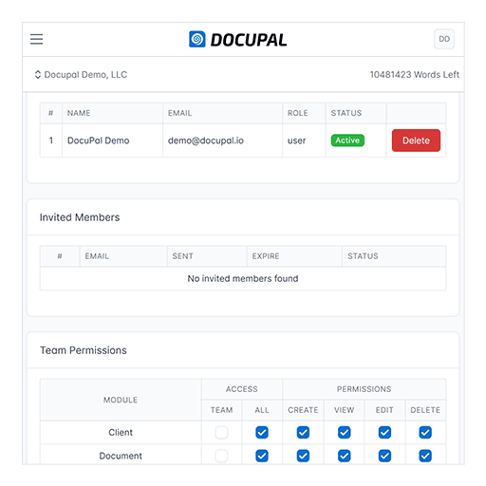Click the green Active status badge
486x486 pixels.
click(x=347, y=140)
